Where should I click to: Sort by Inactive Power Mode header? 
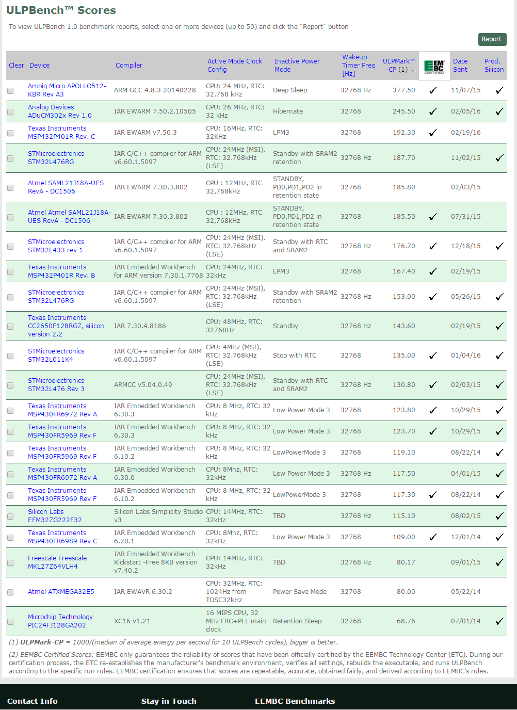point(297,66)
